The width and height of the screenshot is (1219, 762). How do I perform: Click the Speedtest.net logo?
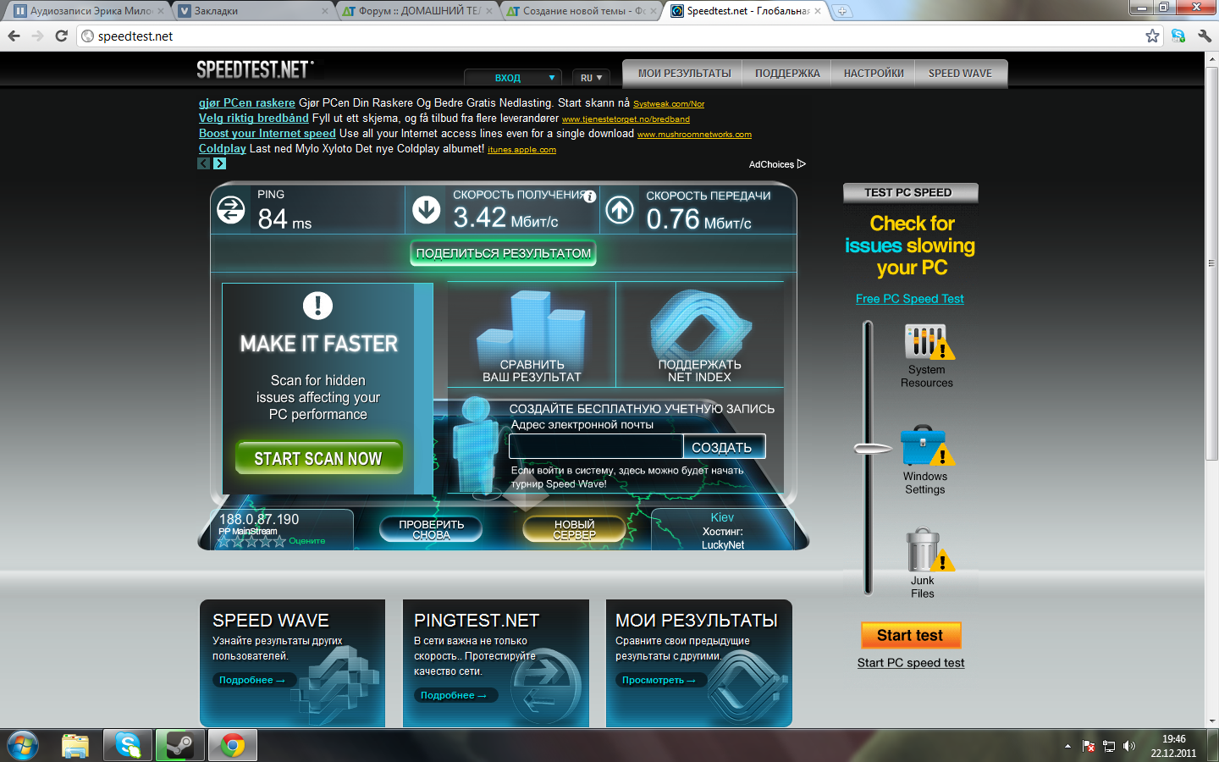click(x=255, y=69)
